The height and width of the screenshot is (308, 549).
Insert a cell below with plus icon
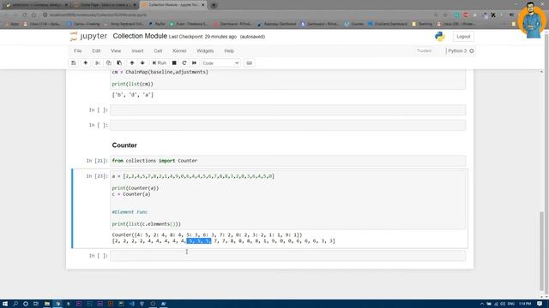(x=86, y=62)
